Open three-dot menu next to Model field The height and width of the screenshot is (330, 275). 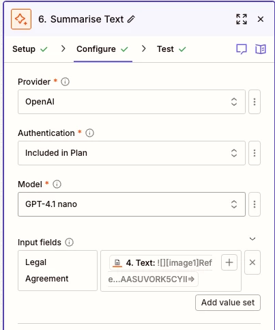click(x=255, y=204)
